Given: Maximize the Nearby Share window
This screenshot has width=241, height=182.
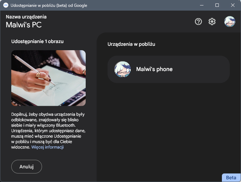Looking at the screenshot, I should (217, 5).
